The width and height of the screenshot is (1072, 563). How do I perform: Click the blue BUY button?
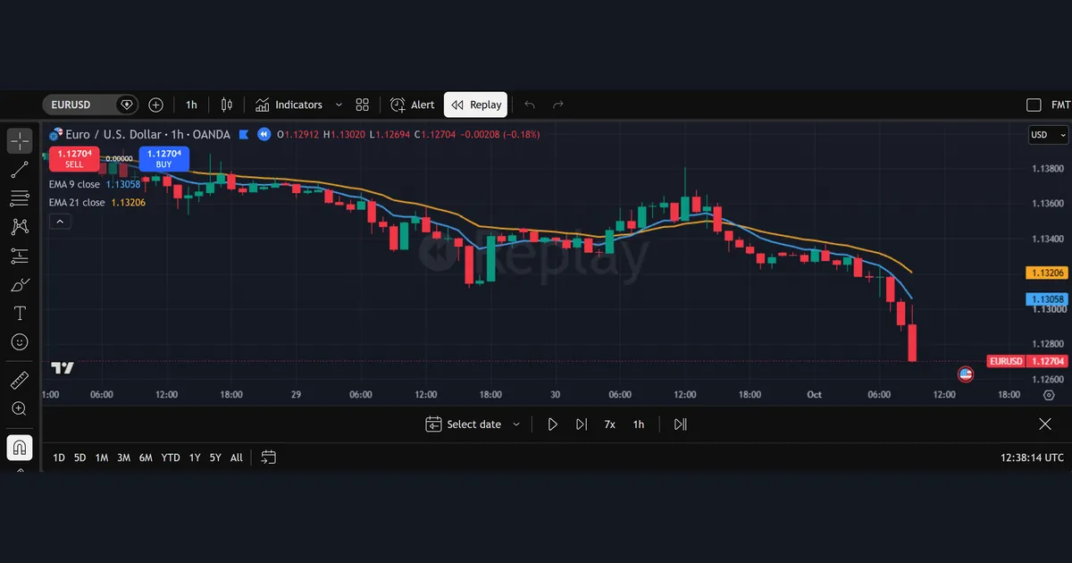click(x=163, y=158)
